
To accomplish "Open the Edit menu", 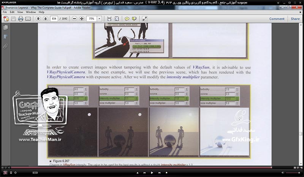I will 12,12.
